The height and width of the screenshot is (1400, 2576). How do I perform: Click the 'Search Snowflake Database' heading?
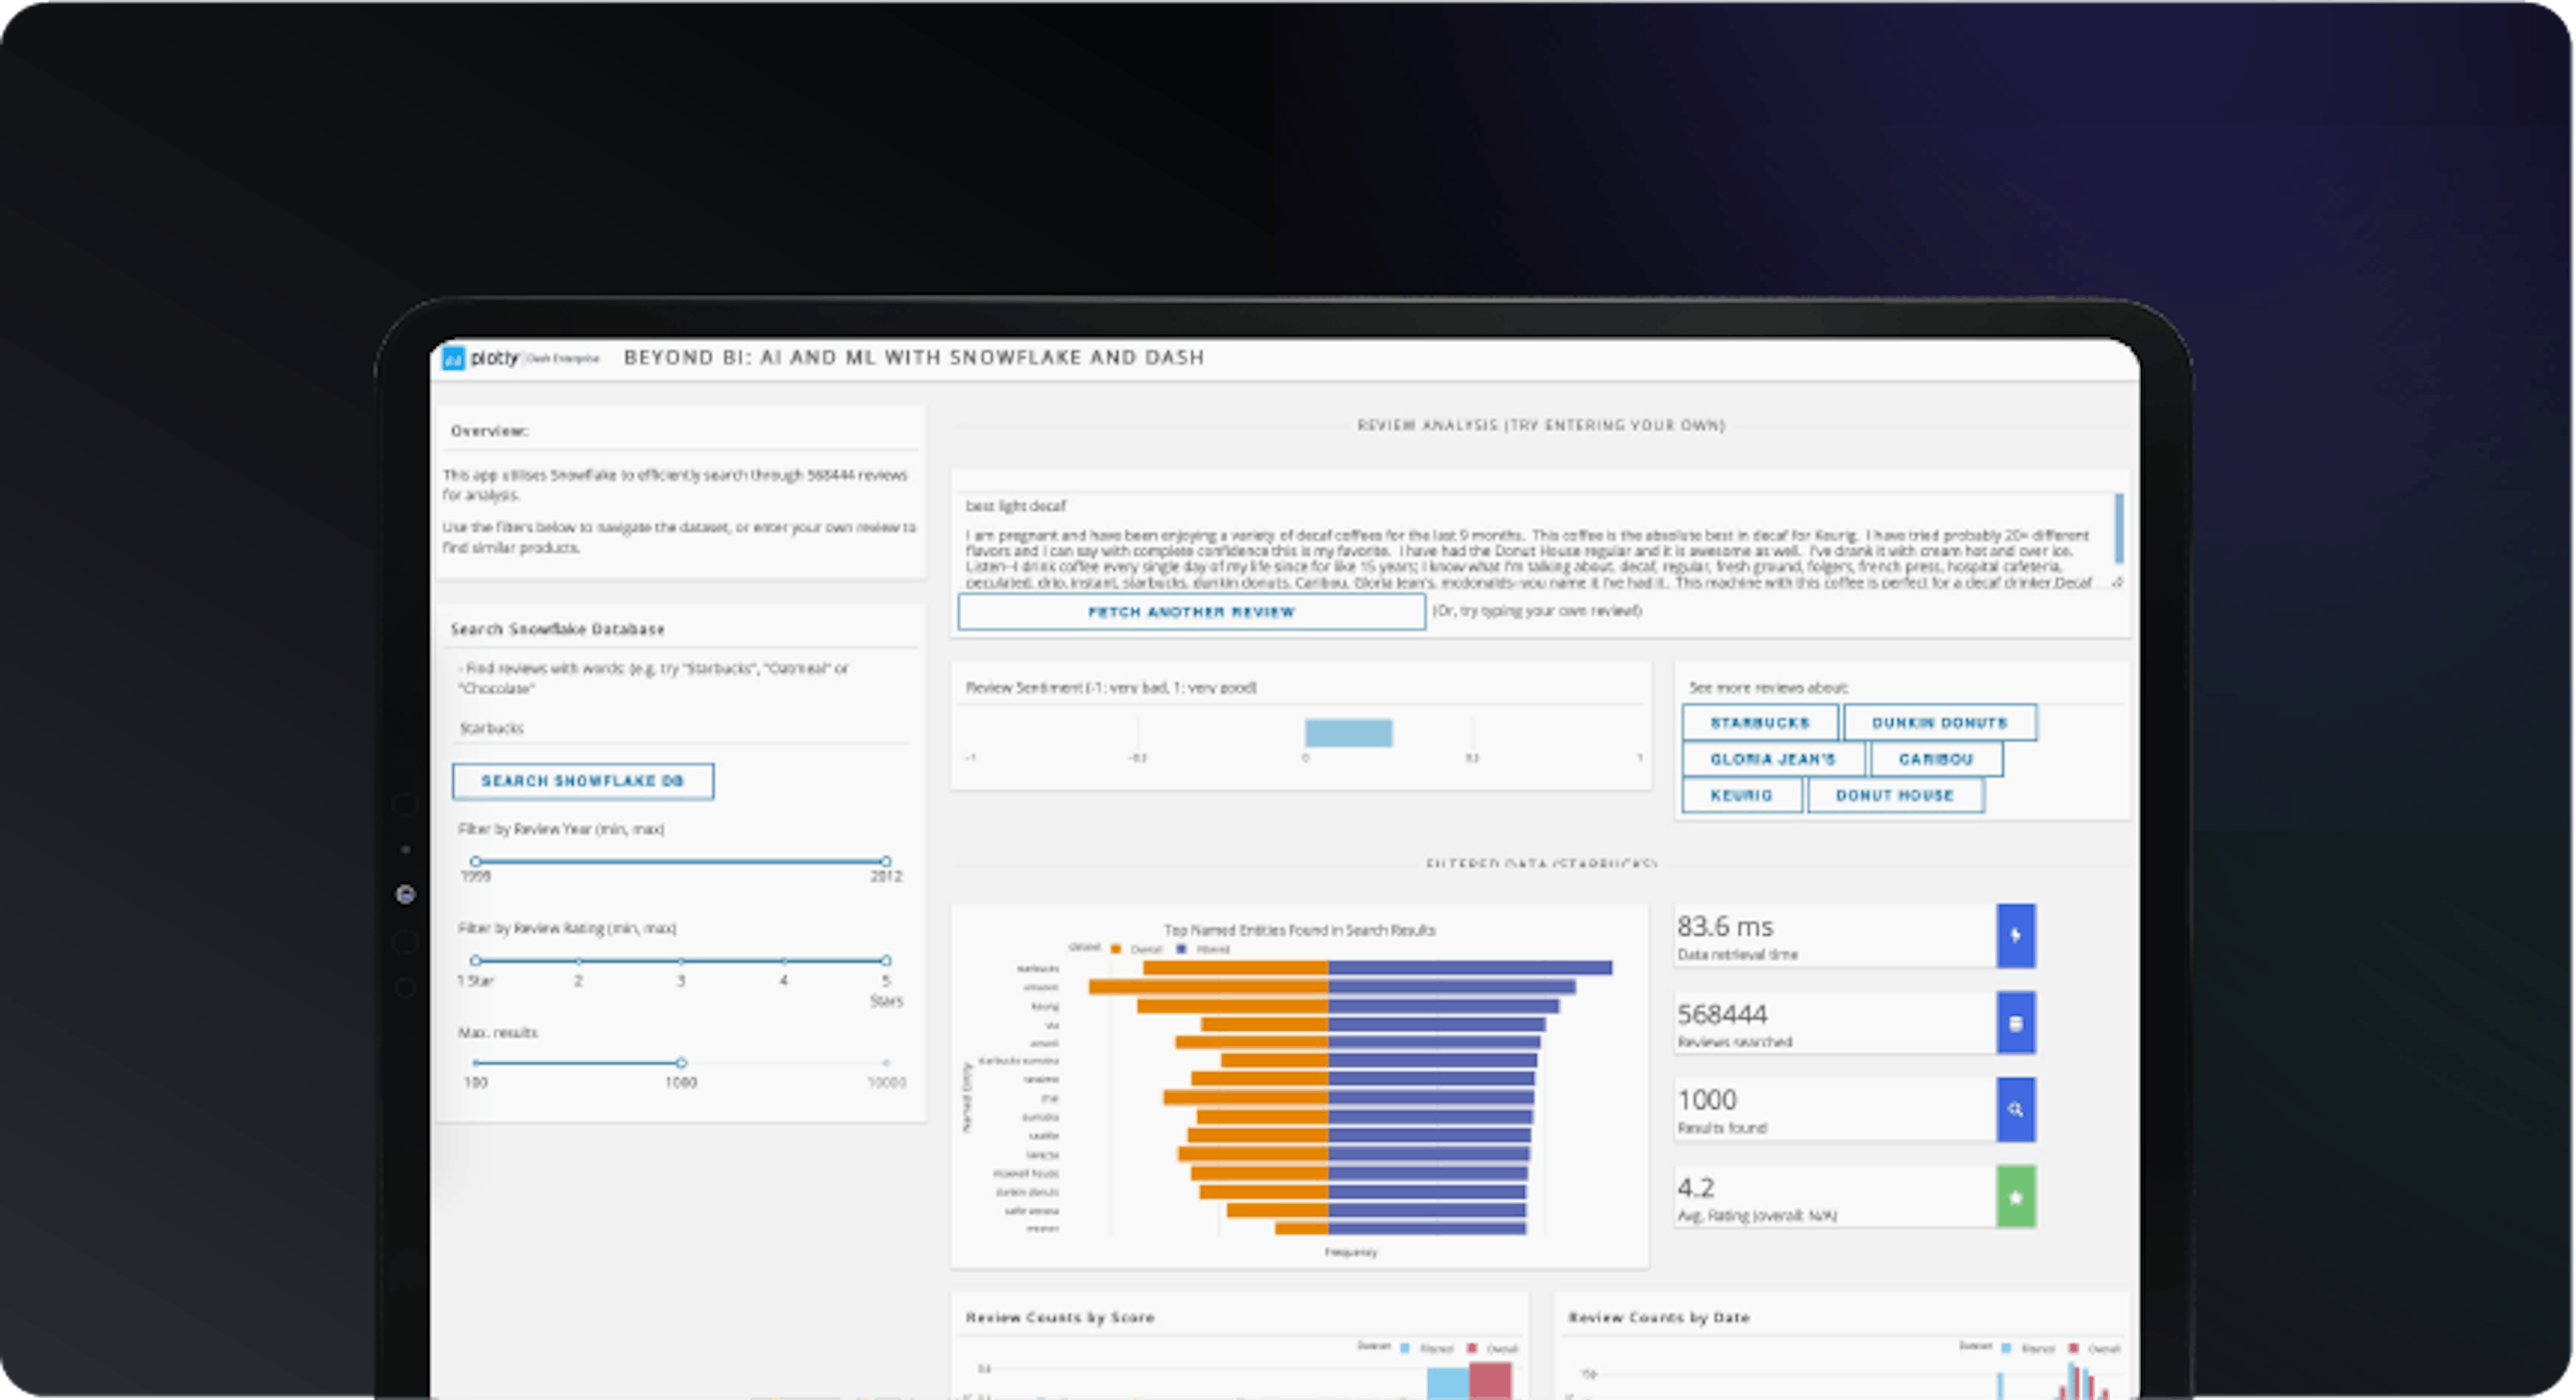(x=557, y=629)
